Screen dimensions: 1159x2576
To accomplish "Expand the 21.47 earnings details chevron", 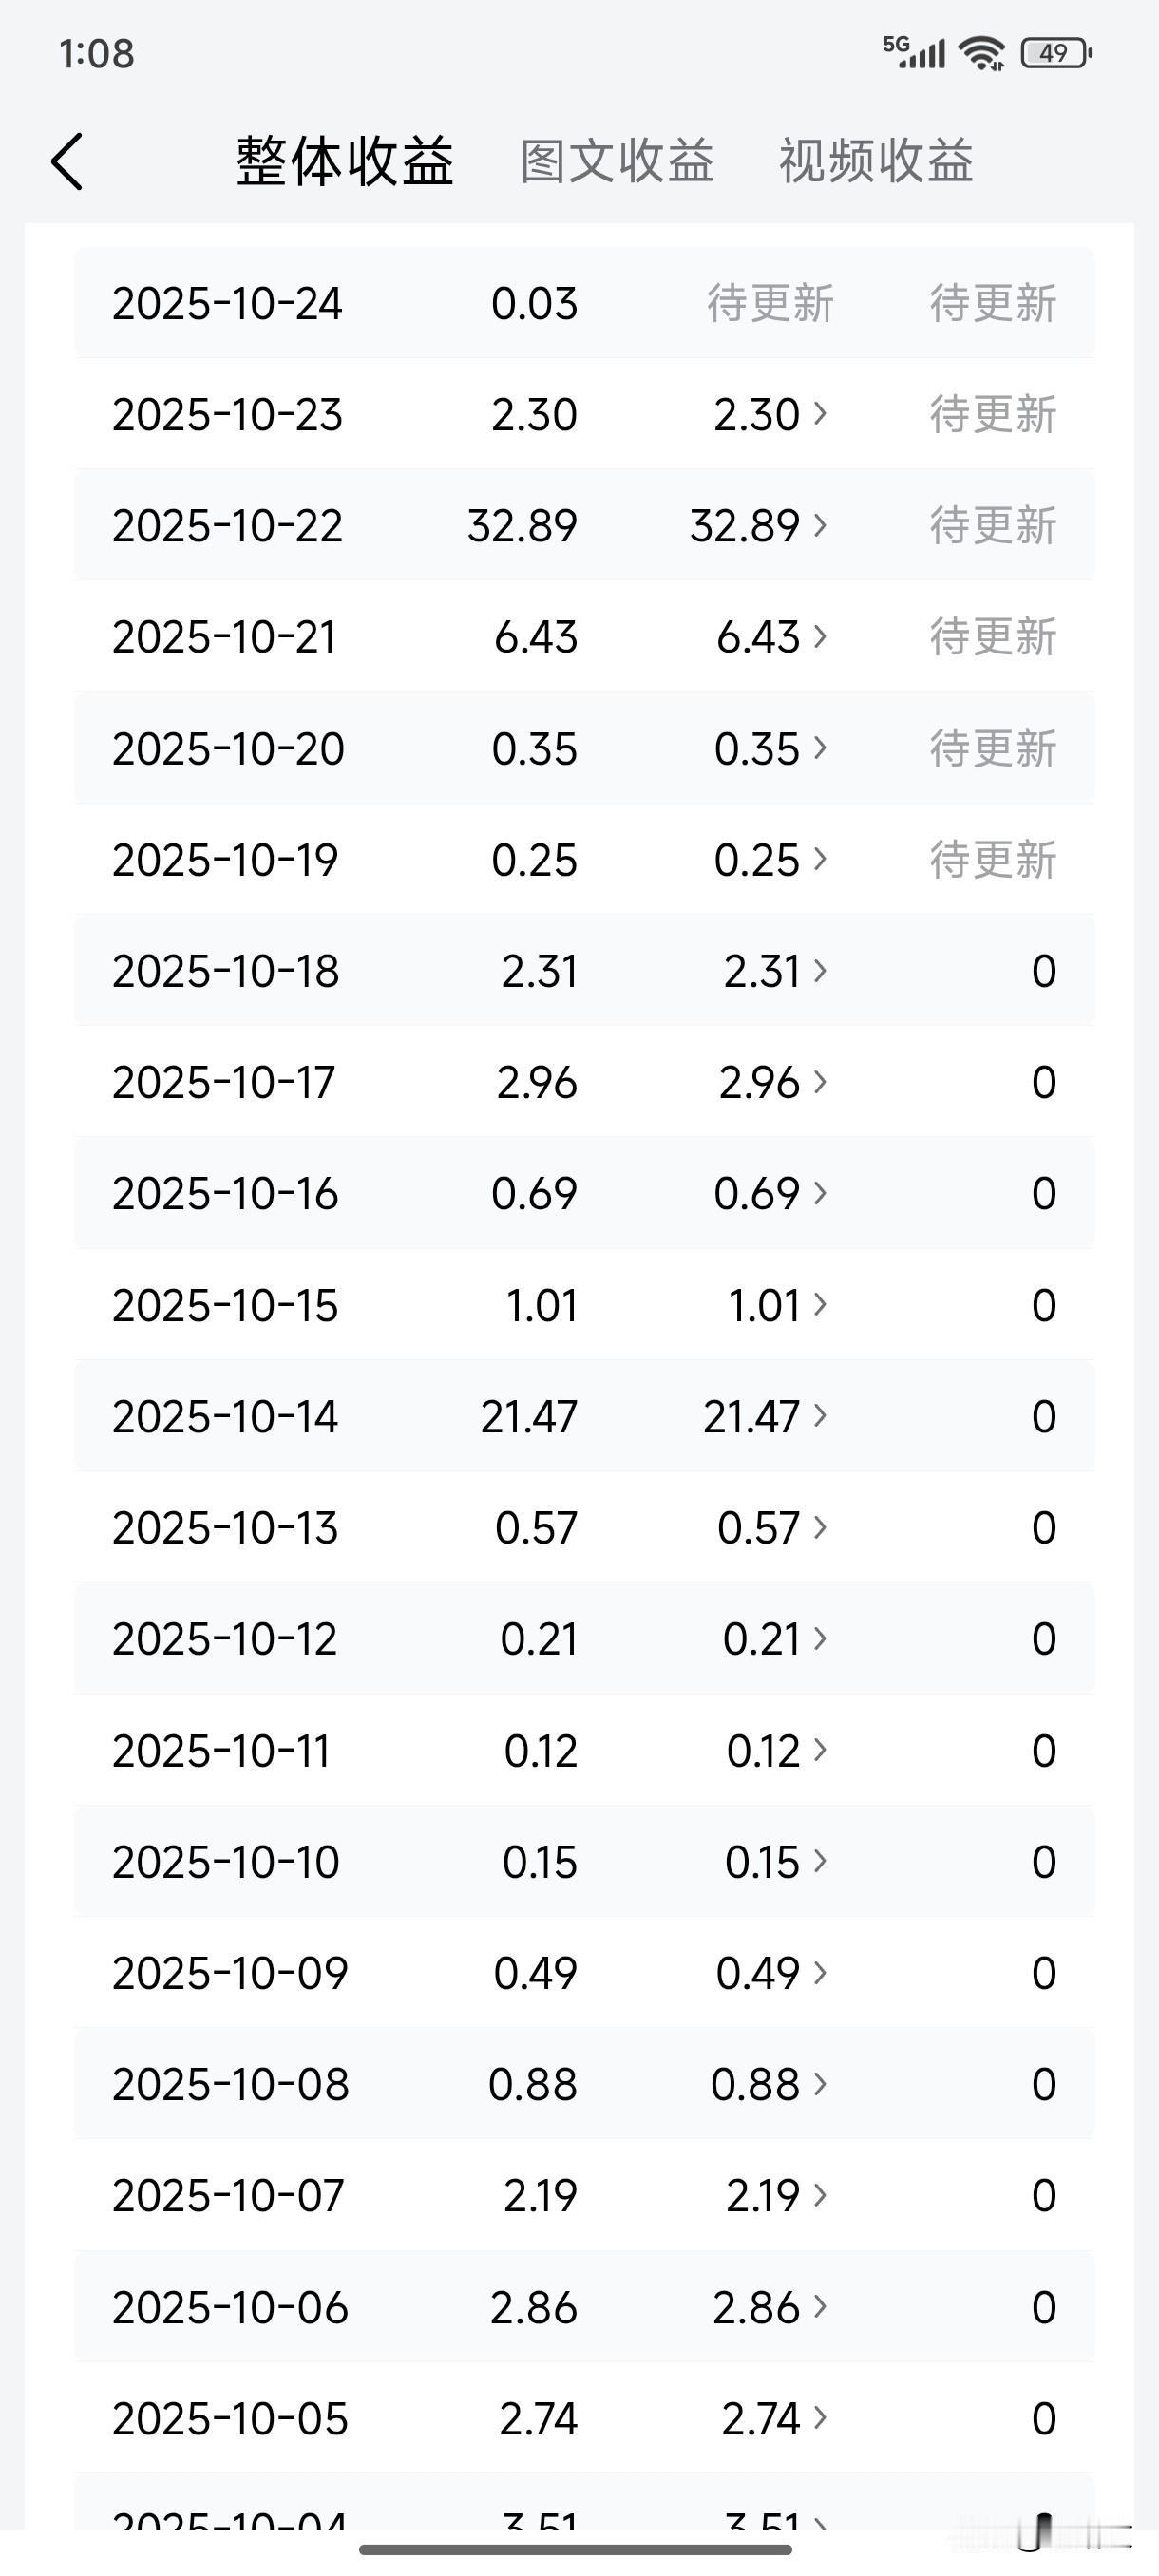I will click(x=821, y=1415).
